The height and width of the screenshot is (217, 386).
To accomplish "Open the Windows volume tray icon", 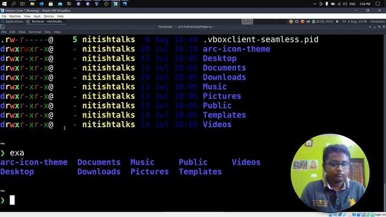I will point(345,4).
